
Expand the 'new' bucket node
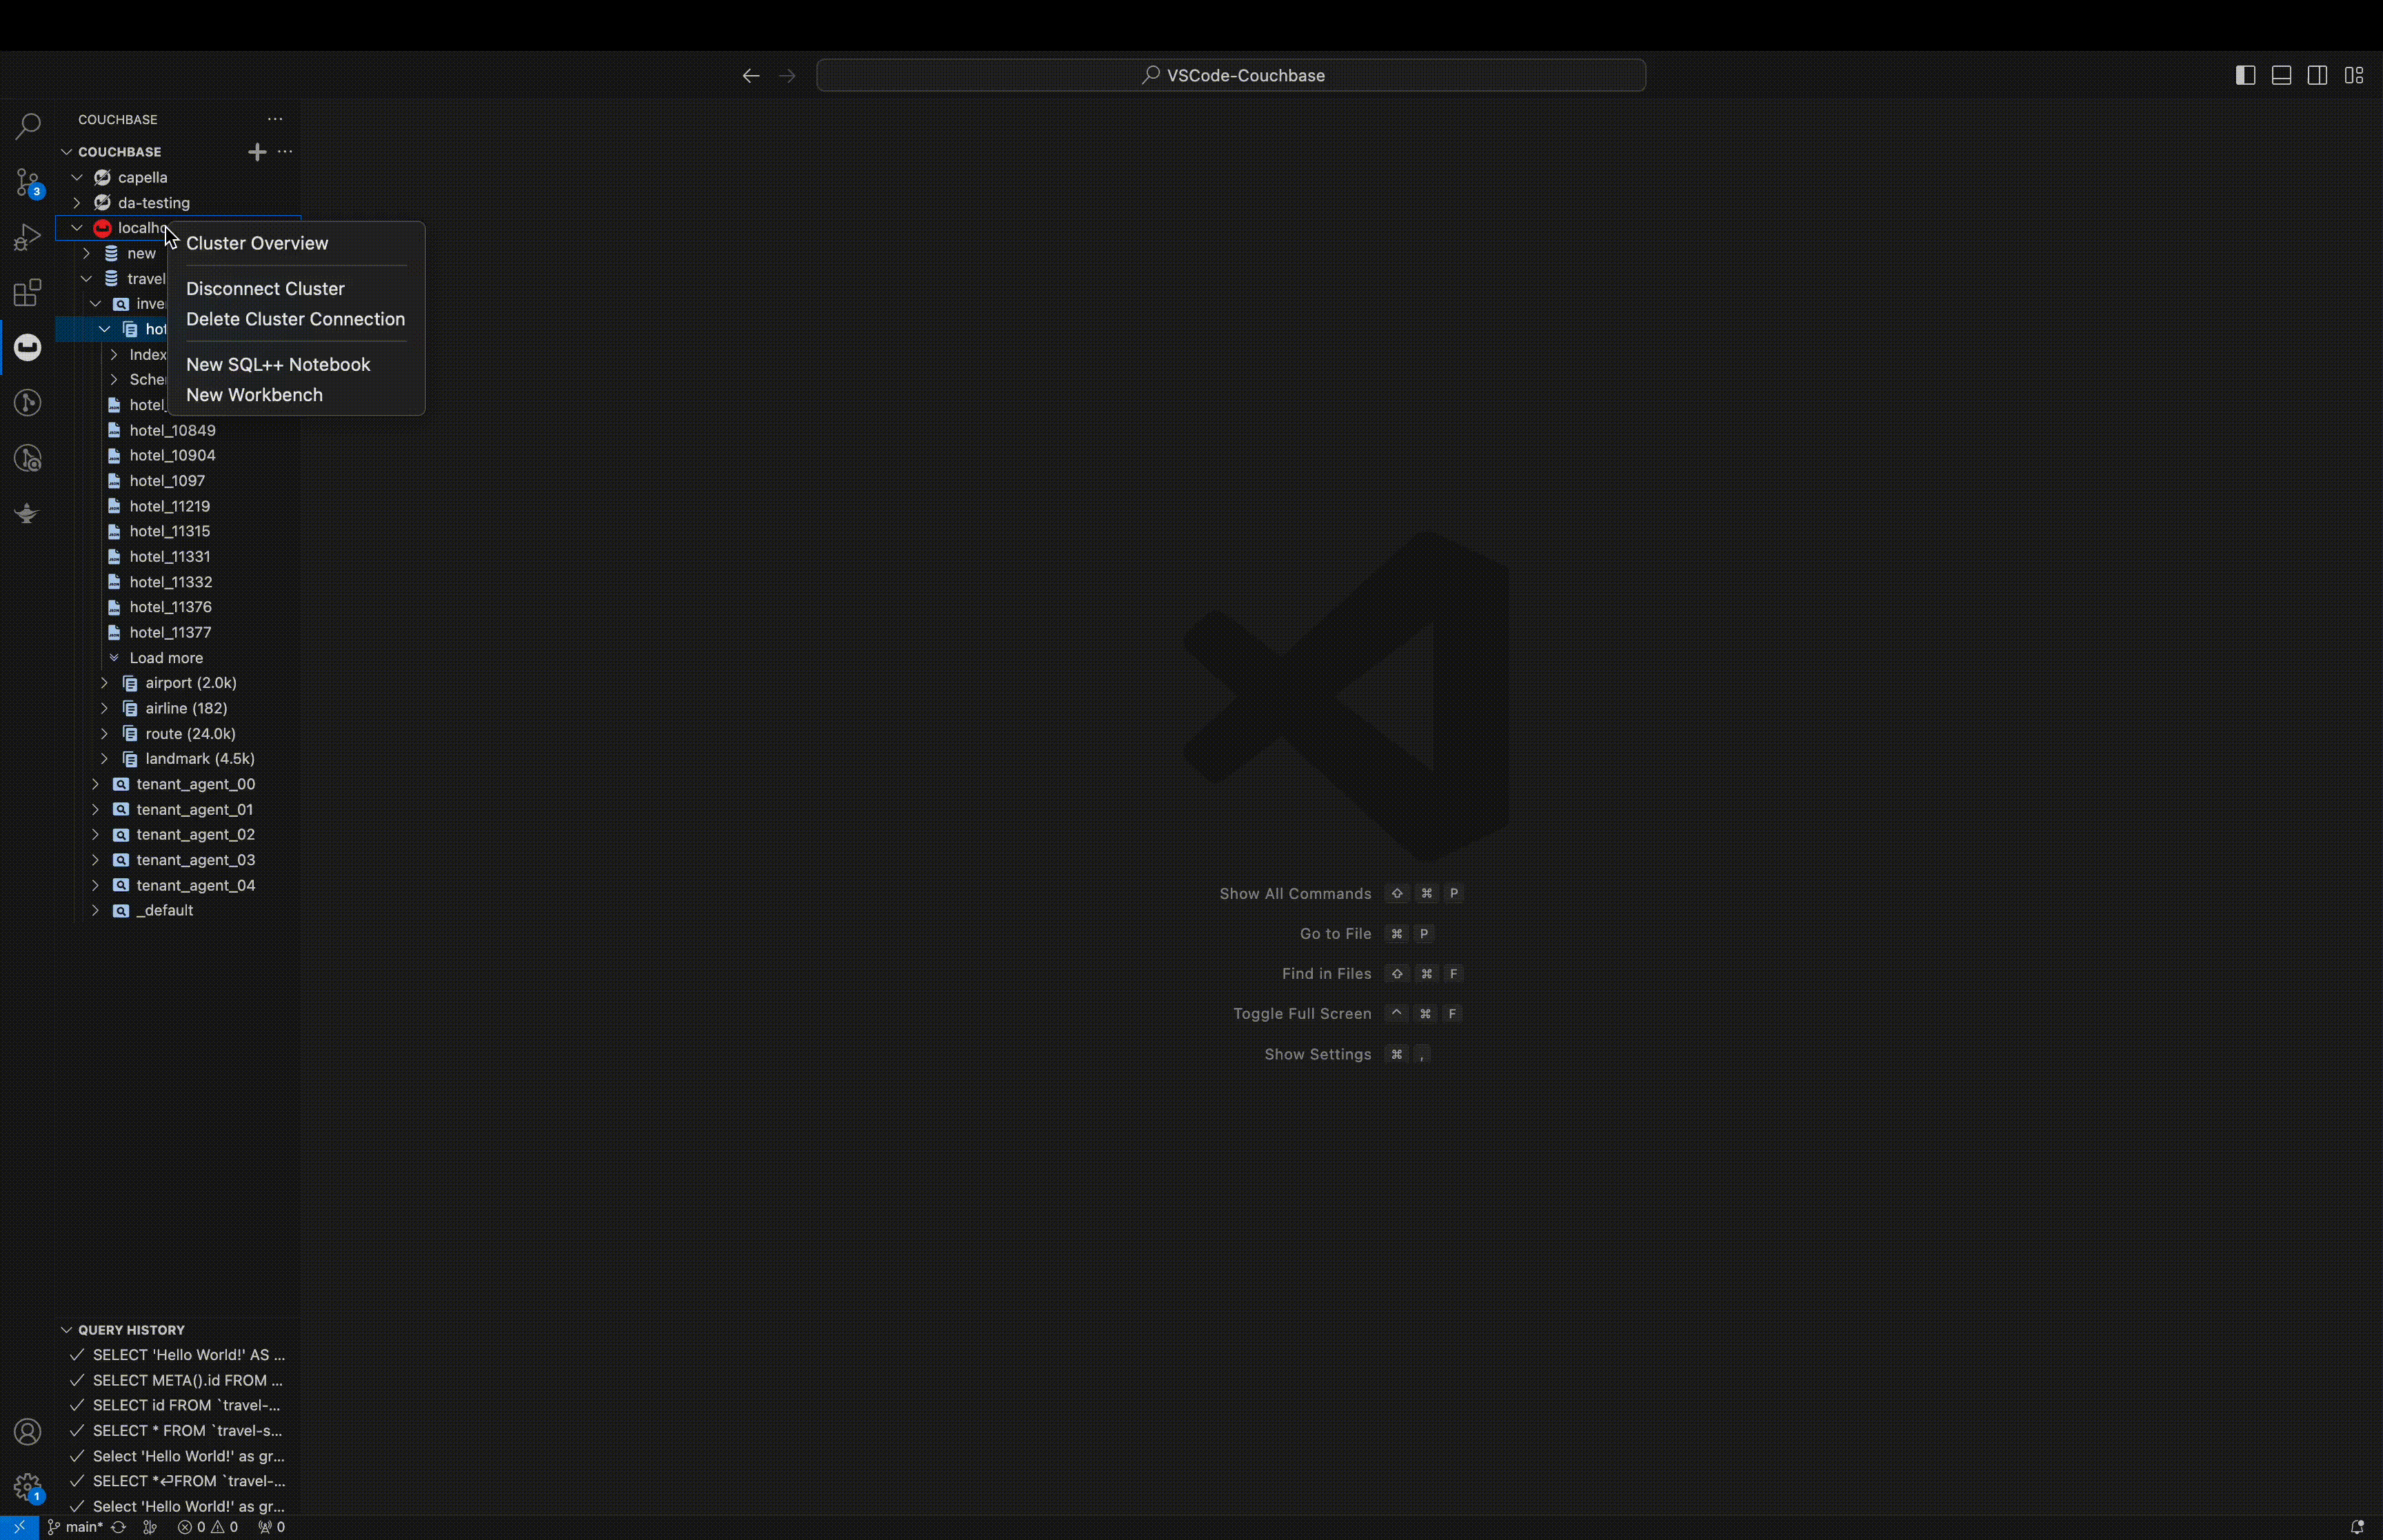tap(86, 254)
